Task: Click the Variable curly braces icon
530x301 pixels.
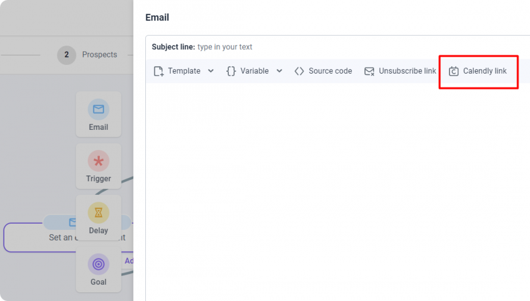Action: [x=231, y=71]
